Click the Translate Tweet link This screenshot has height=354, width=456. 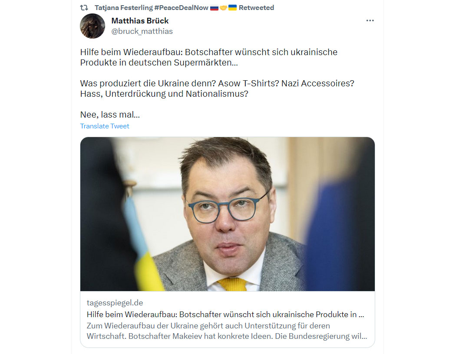point(105,126)
